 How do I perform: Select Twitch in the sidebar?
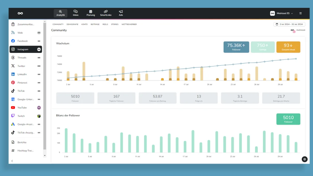[x=26, y=116]
